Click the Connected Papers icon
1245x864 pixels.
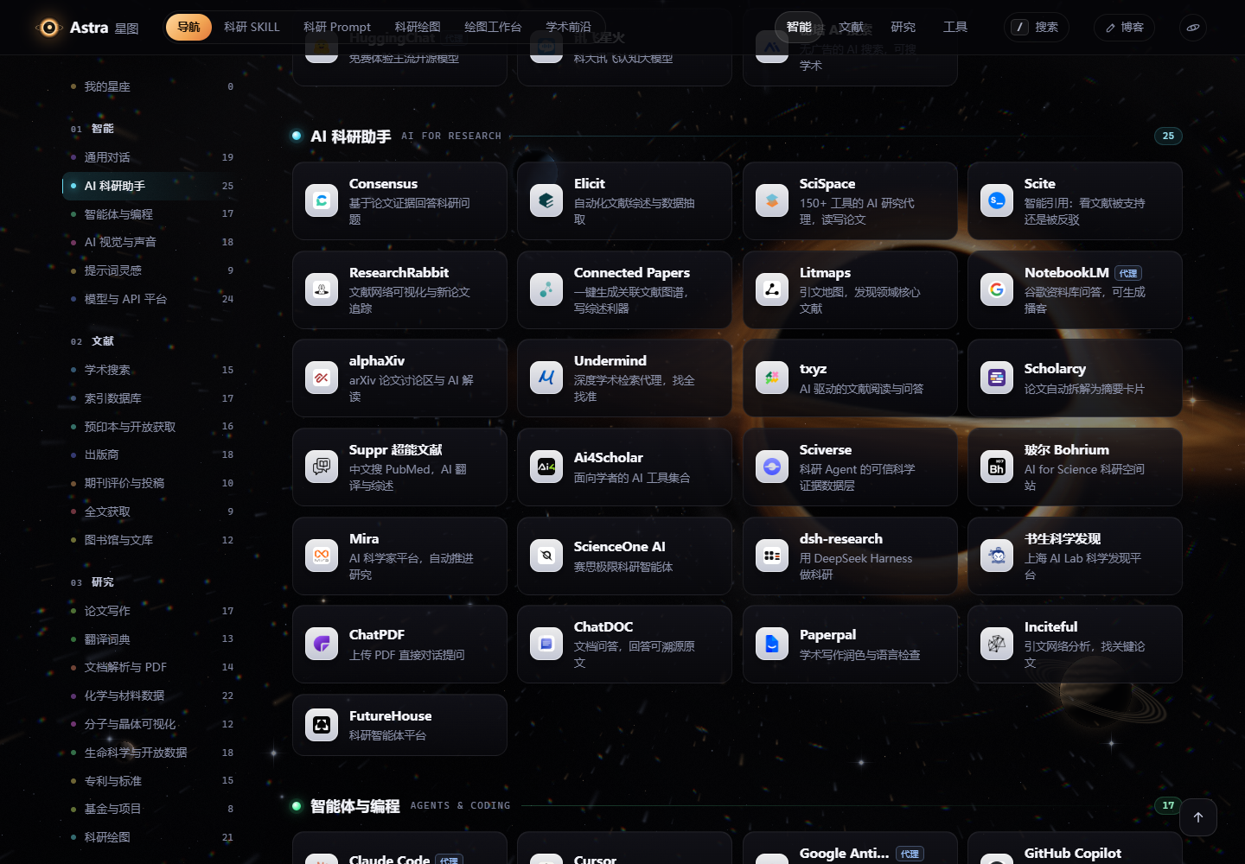click(546, 289)
